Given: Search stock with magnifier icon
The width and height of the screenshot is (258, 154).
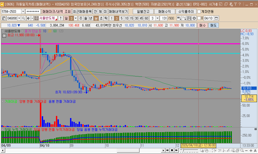Looking at the screenshot, I should (x=24, y=18).
